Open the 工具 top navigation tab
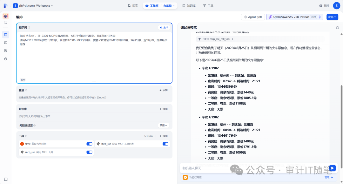 [208, 6]
